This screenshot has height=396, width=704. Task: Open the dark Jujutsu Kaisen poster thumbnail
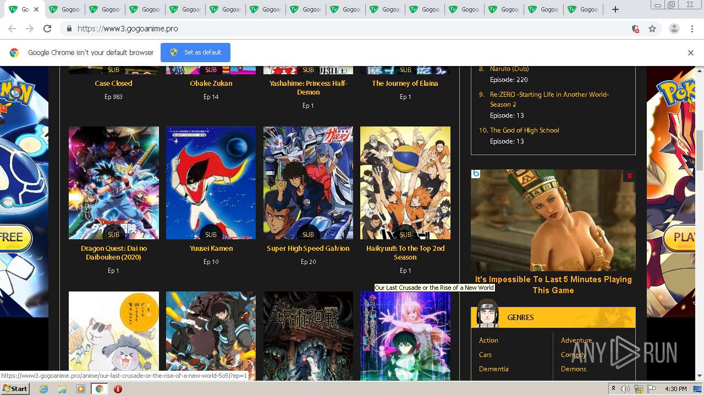pos(308,336)
